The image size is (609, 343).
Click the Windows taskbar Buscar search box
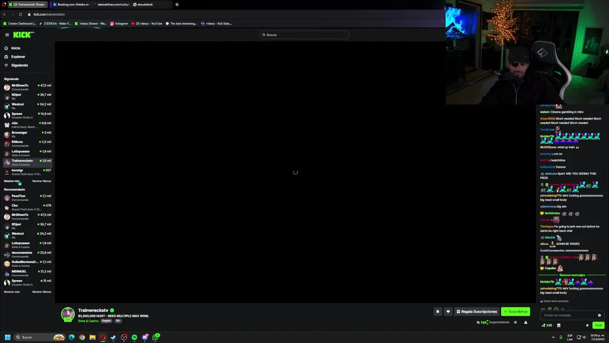(x=39, y=337)
